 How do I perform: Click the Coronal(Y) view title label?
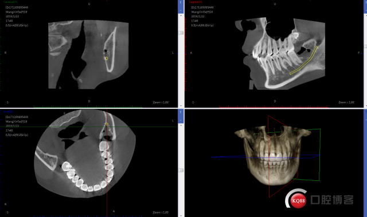[x=10, y=2]
